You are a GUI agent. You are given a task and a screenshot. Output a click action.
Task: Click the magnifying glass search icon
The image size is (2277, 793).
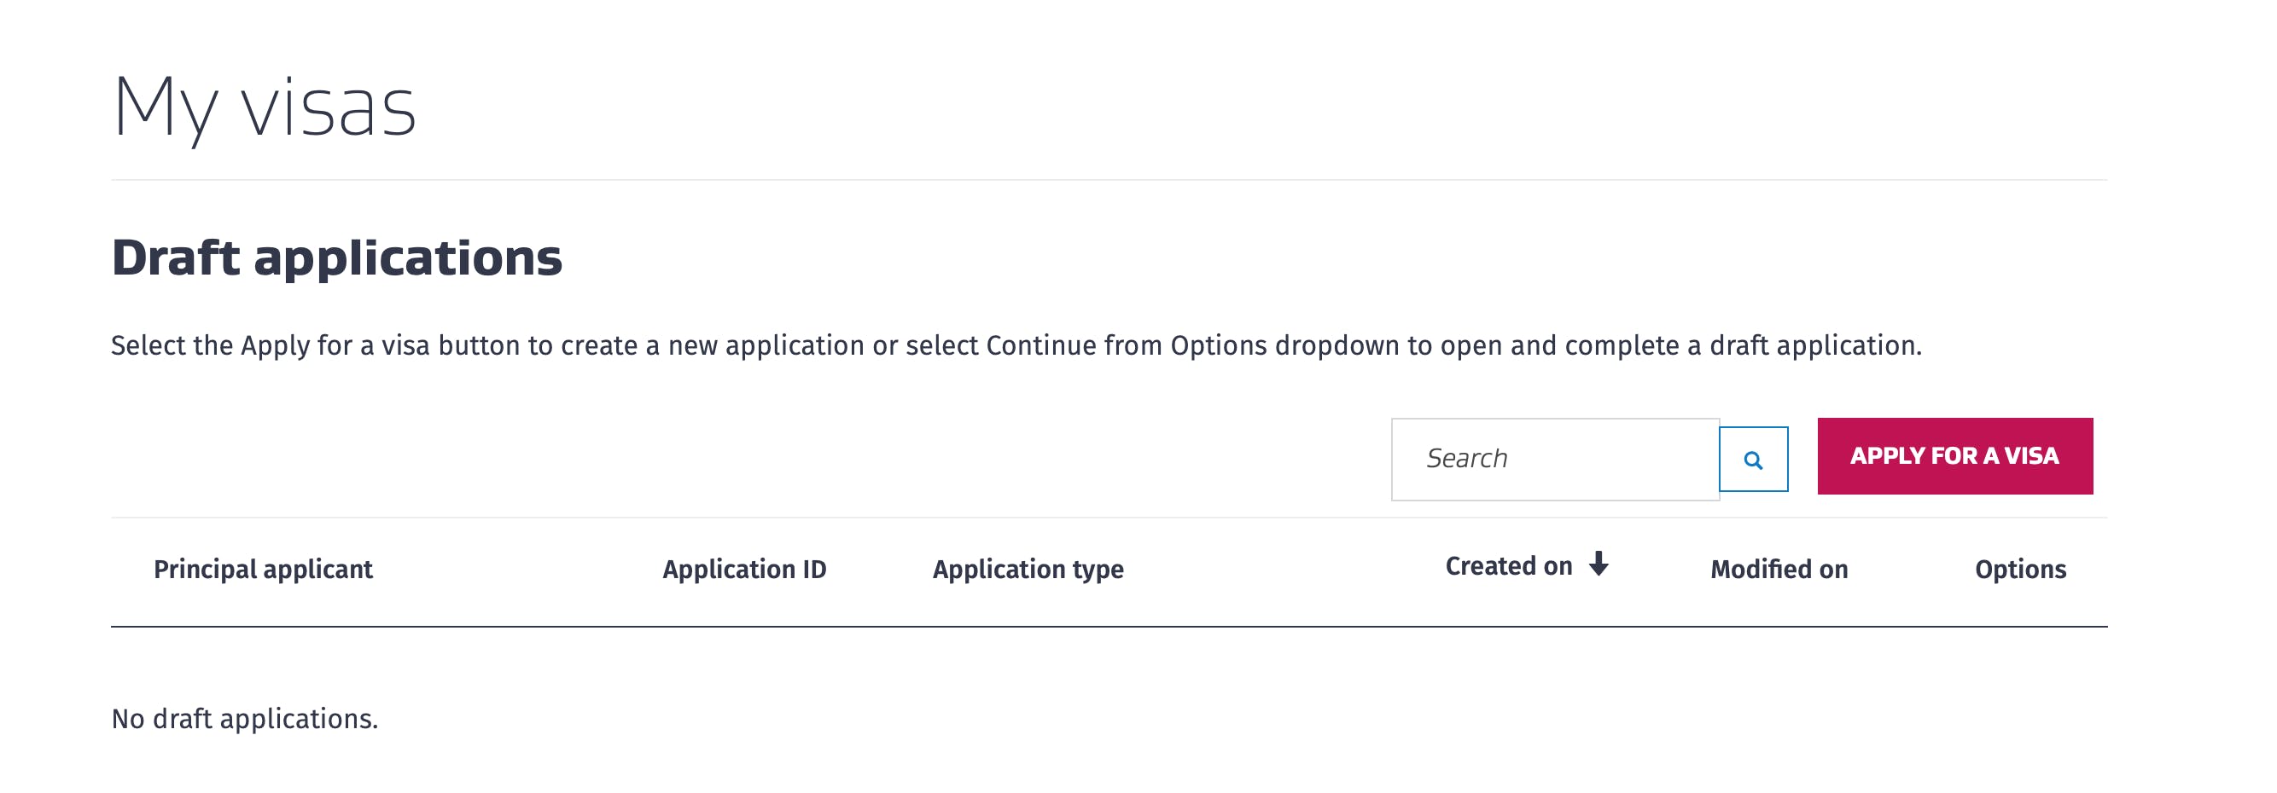coord(1753,460)
